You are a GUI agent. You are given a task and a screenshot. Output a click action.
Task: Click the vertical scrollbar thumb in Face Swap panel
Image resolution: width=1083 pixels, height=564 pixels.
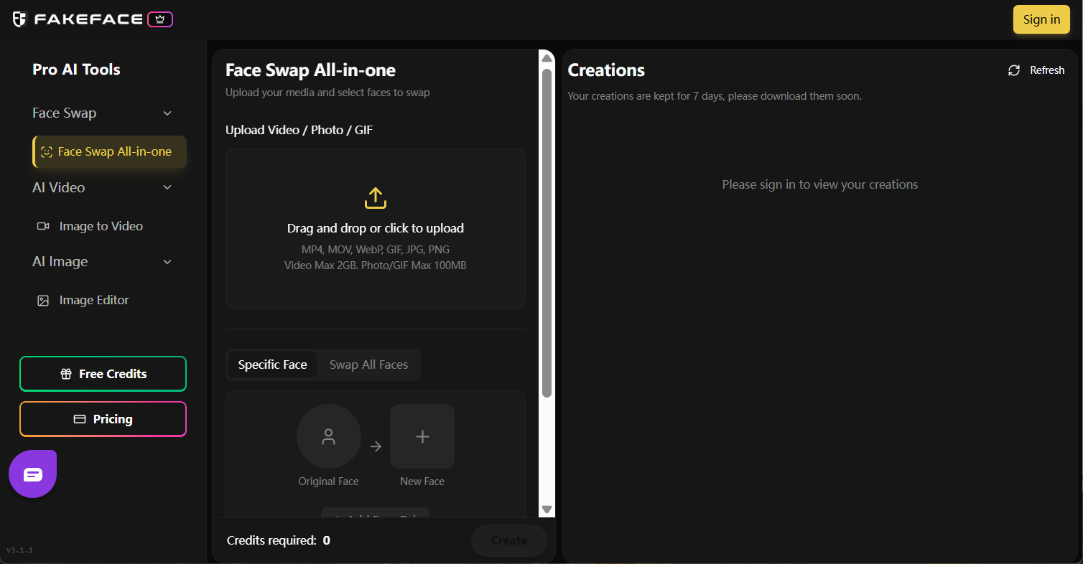[547, 233]
